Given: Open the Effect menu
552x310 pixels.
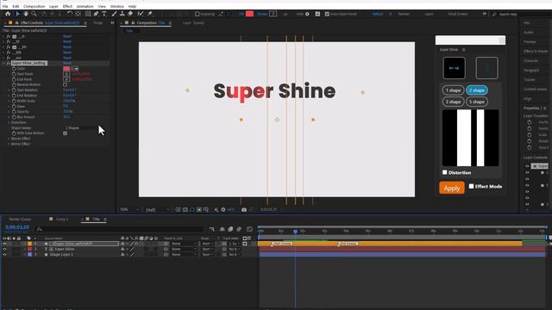Looking at the screenshot, I should (x=67, y=6).
